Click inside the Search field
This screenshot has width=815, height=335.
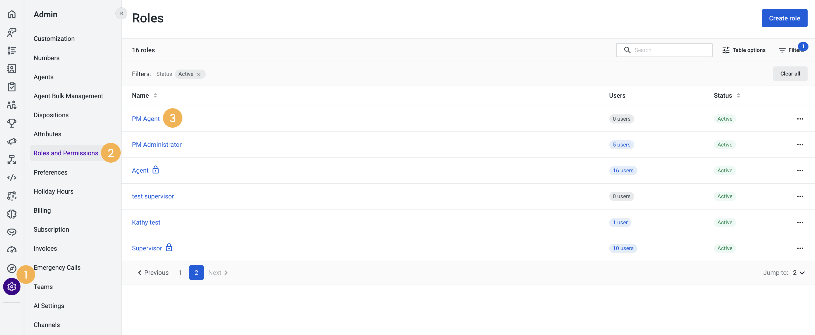click(x=664, y=50)
